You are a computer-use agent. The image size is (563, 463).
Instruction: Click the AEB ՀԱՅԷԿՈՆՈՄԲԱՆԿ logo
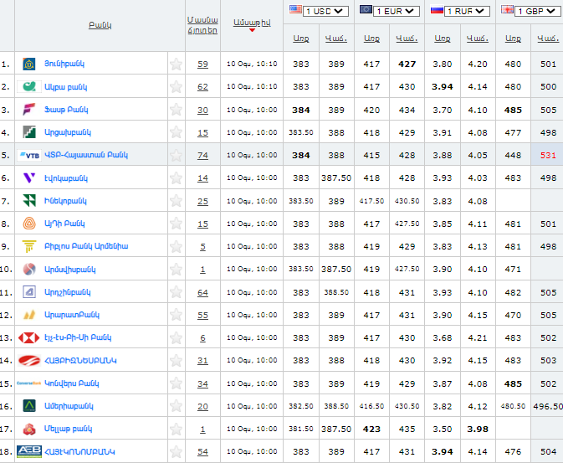pos(29,451)
